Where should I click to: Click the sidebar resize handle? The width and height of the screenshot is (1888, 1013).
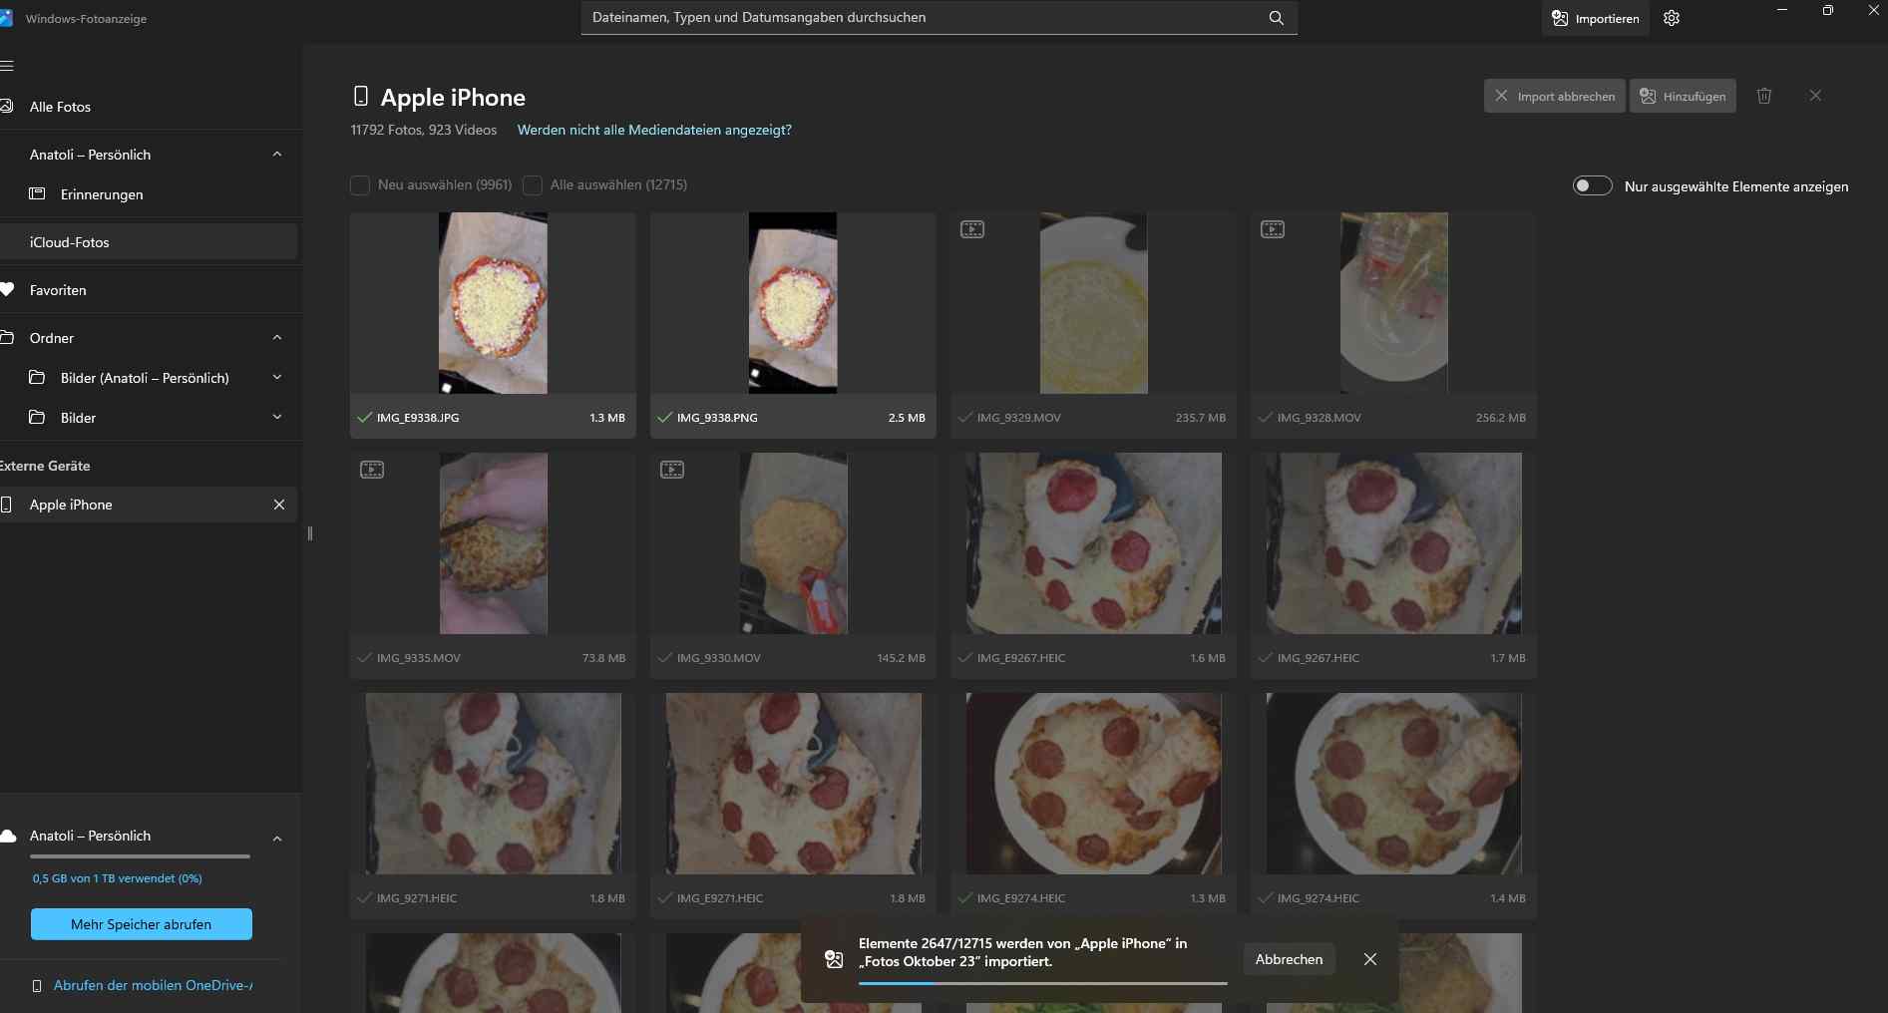click(310, 533)
